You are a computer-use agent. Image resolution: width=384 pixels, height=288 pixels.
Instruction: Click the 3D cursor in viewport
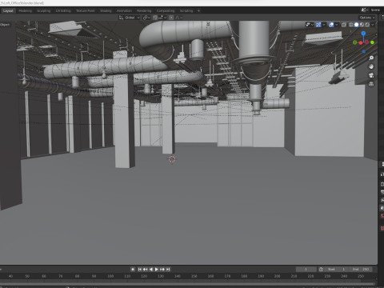[172, 159]
